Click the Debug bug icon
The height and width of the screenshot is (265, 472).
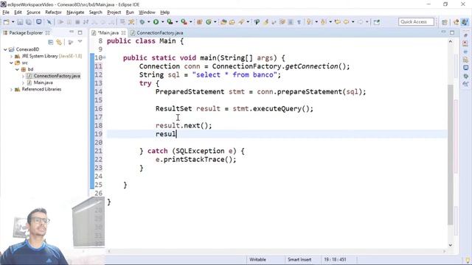pos(142,22)
